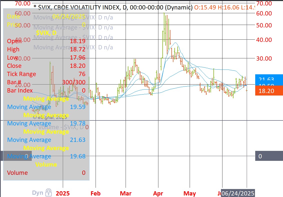Click the 19.78 moving average value
Viewport: 283px width, 197px height.
pyautogui.click(x=78, y=123)
